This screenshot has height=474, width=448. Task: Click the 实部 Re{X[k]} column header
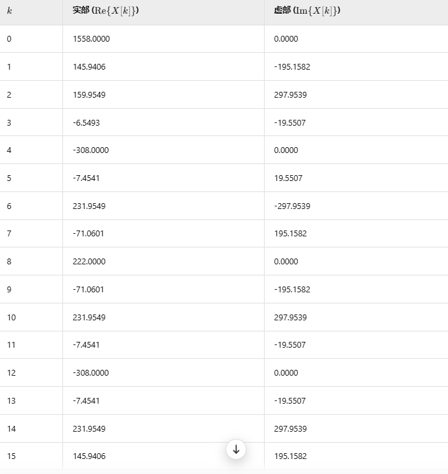pos(106,10)
